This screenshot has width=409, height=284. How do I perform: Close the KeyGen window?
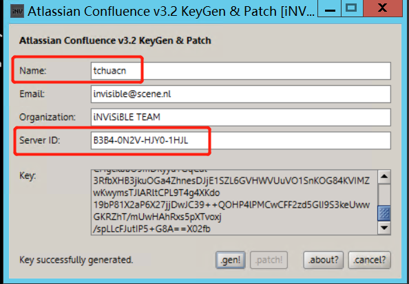[x=383, y=8]
